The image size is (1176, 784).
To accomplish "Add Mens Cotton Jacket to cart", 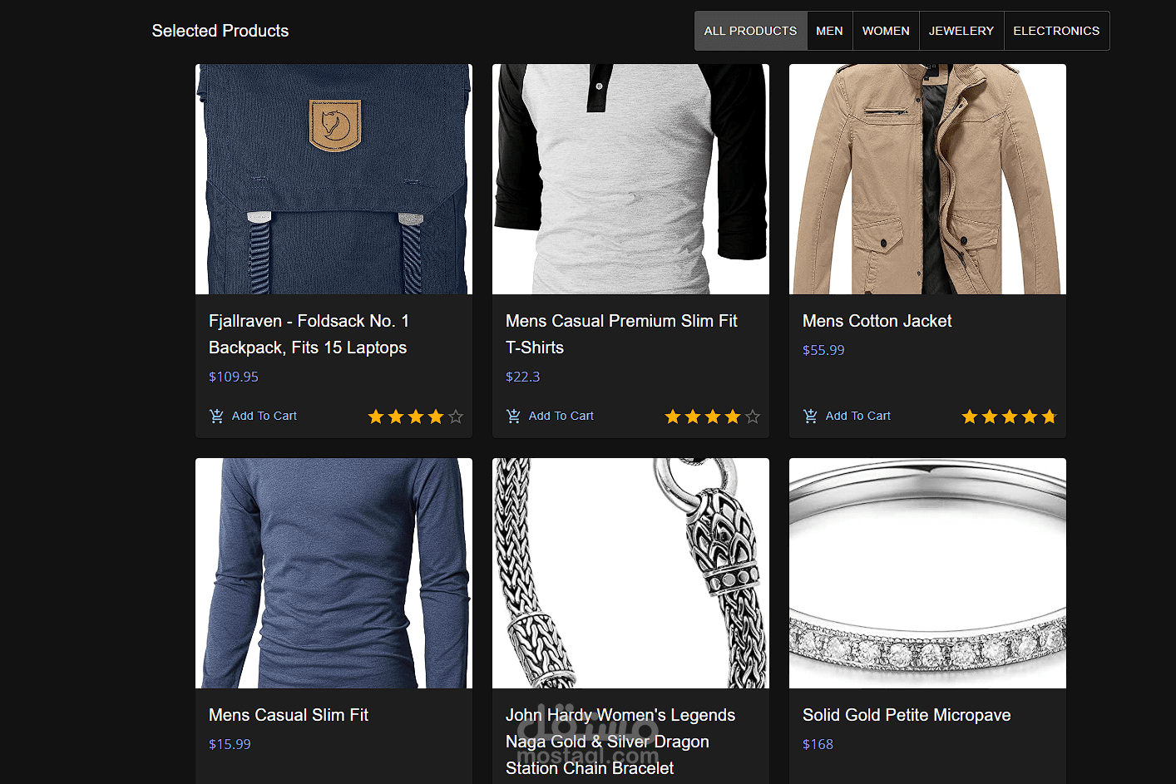I will tap(857, 416).
